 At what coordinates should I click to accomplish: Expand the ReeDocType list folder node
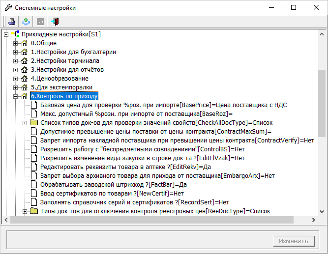pyautogui.click(x=25, y=212)
